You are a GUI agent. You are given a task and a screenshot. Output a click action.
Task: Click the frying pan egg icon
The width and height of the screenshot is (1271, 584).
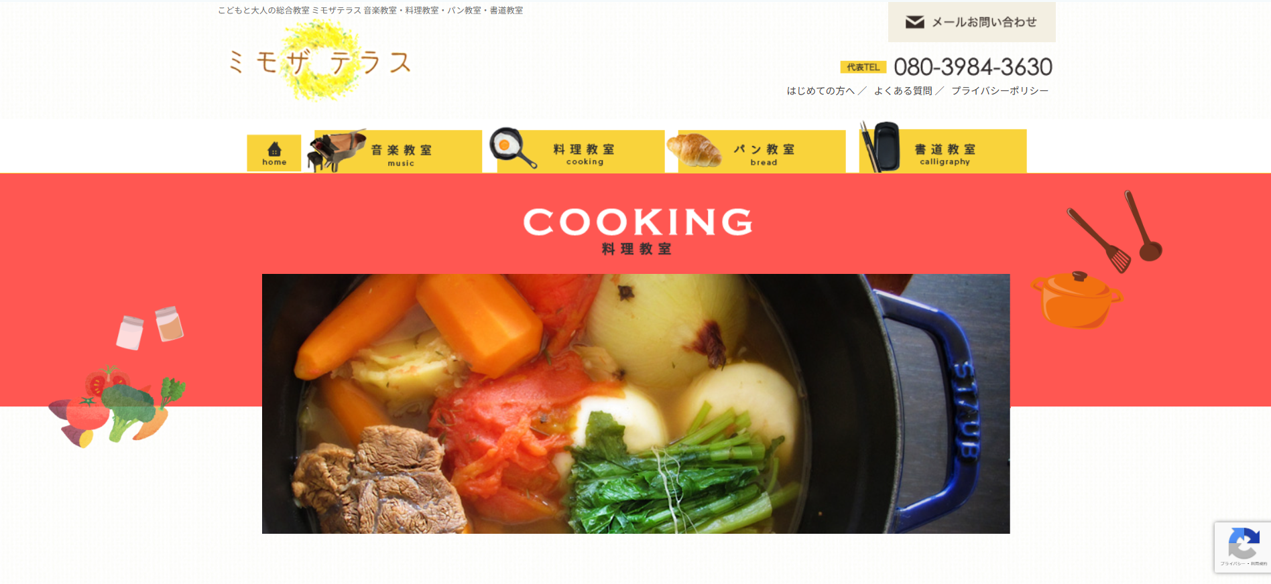point(513,147)
